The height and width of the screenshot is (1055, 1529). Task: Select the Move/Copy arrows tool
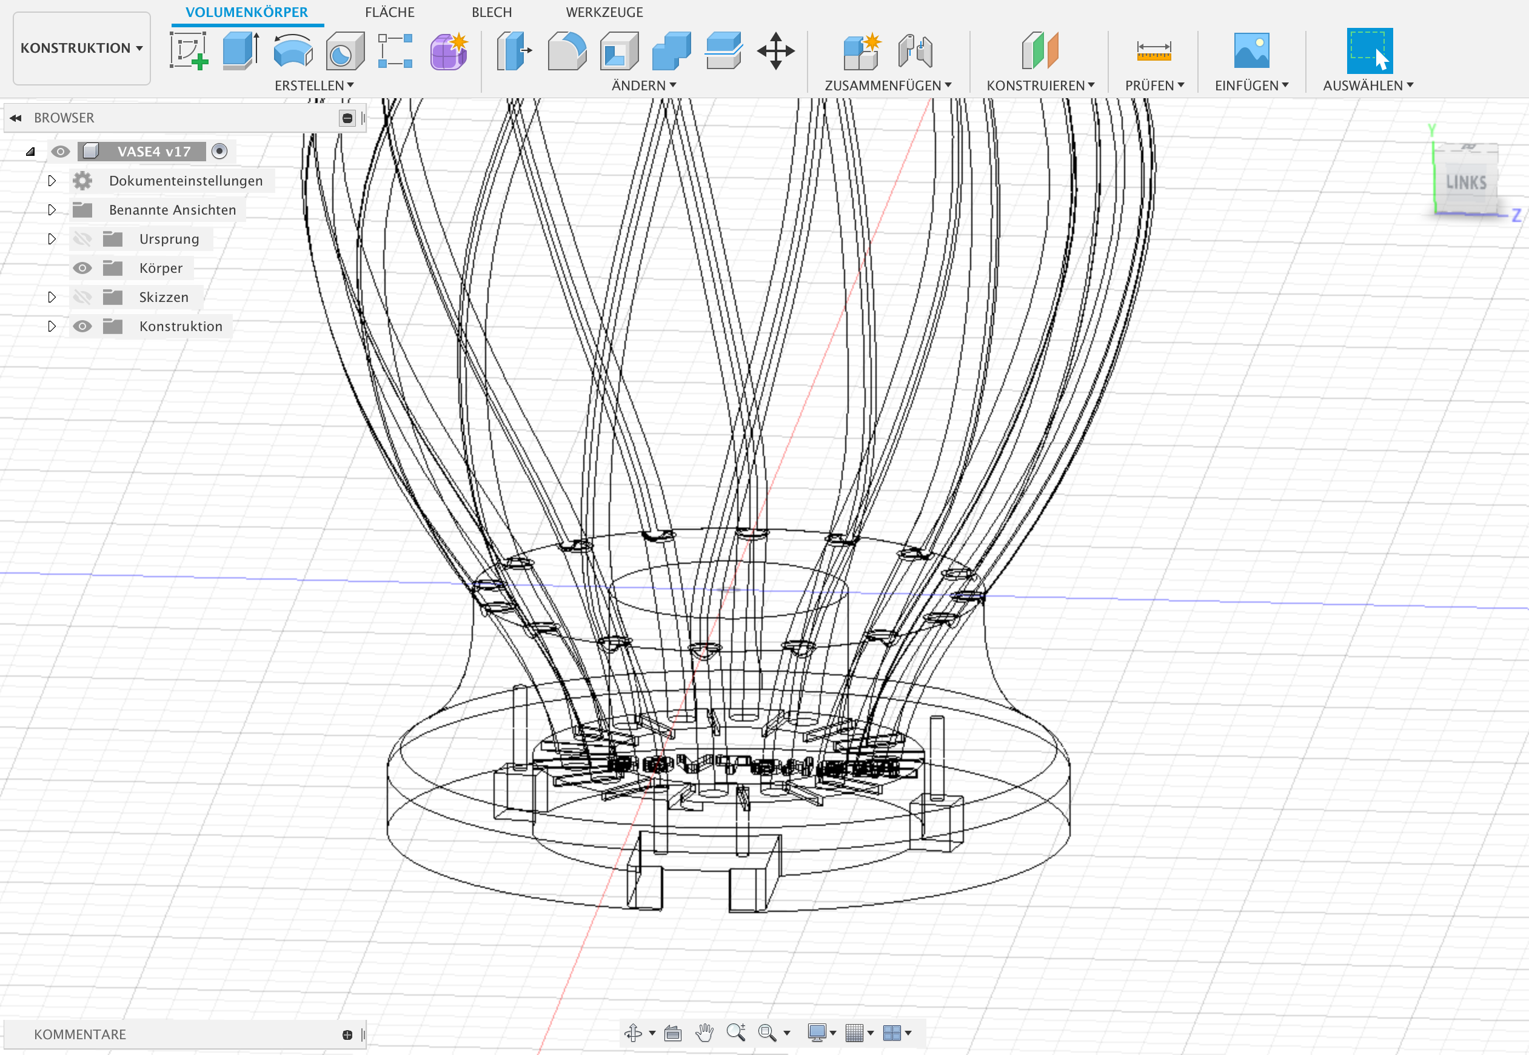[776, 50]
